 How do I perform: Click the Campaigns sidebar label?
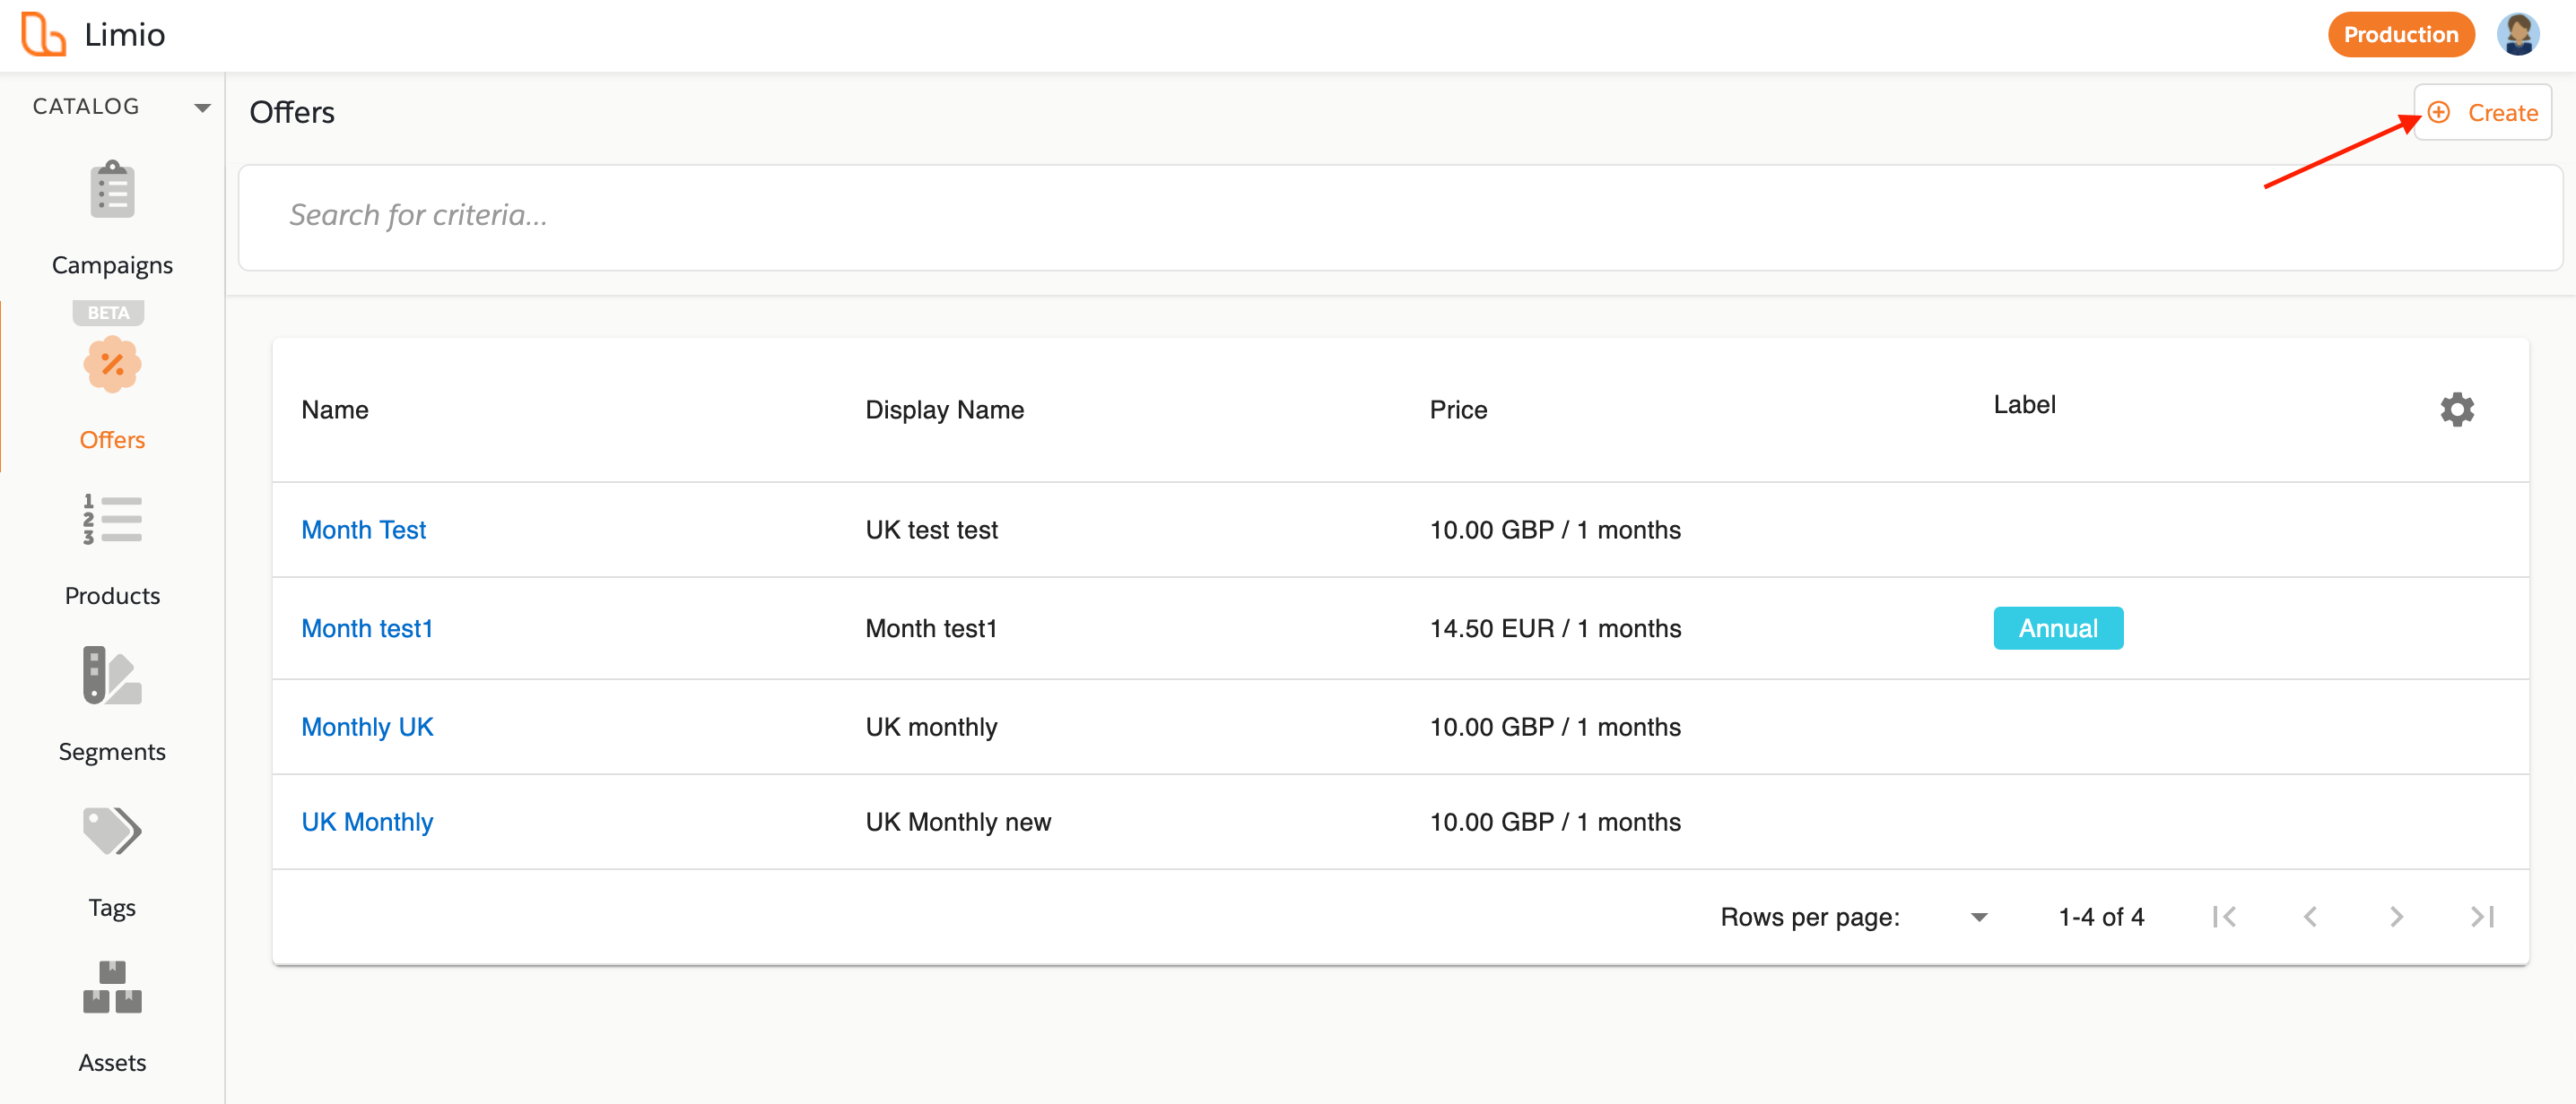pos(112,264)
